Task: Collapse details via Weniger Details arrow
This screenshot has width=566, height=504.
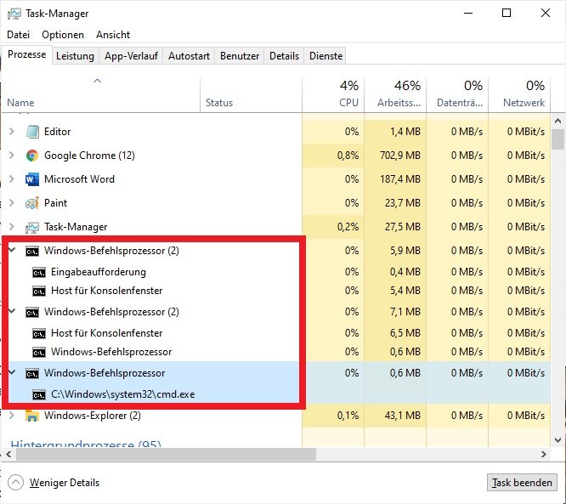Action: [16, 482]
